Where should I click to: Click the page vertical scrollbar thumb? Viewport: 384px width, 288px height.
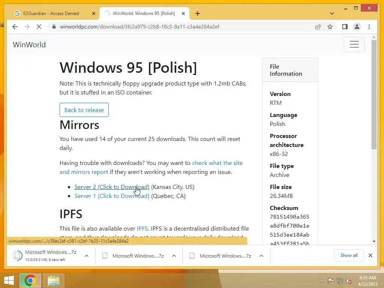[x=374, y=94]
